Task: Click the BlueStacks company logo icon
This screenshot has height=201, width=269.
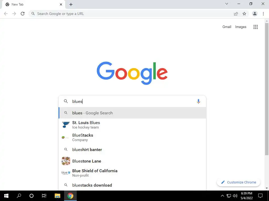Action: pyautogui.click(x=65, y=137)
